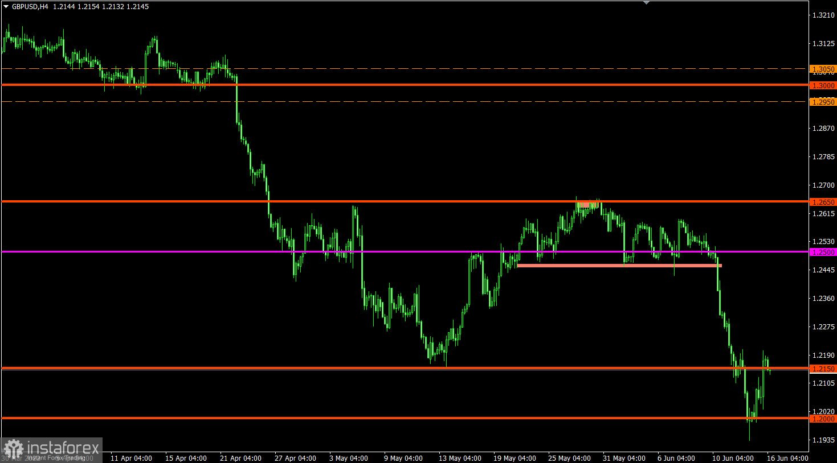Click the 19 May 04:00 time label
Screen dimensions: 837x463
513,458
